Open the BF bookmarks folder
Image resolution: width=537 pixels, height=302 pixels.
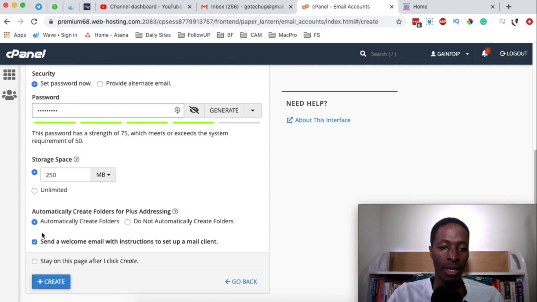pyautogui.click(x=225, y=35)
